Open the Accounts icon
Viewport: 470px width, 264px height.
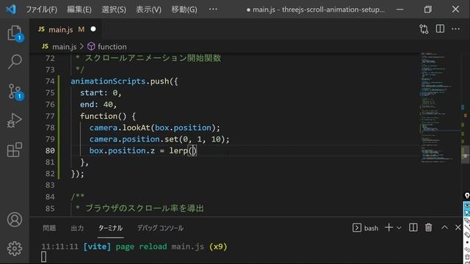[15, 219]
